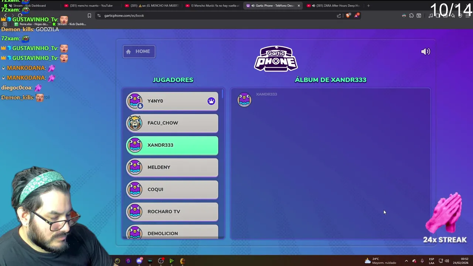Show hidden system tray icons
The image size is (473, 266).
[x=406, y=261]
